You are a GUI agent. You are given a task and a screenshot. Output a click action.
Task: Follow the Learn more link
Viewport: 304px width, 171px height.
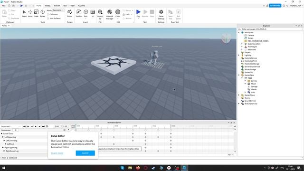pyautogui.click(x=57, y=153)
